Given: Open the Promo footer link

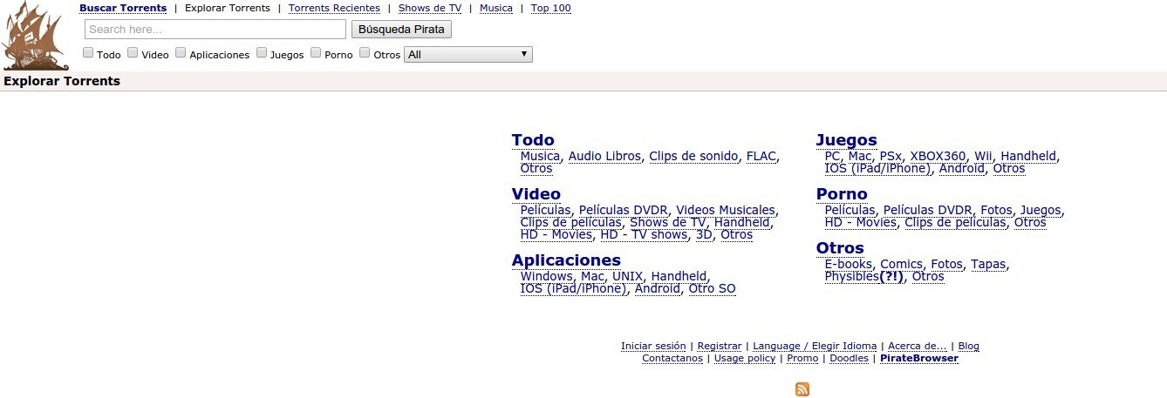Looking at the screenshot, I should [802, 359].
